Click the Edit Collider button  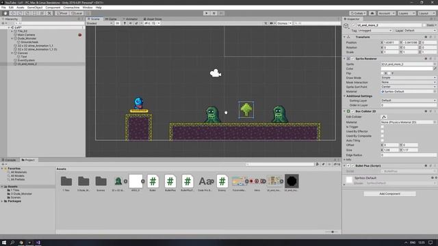pos(384,117)
